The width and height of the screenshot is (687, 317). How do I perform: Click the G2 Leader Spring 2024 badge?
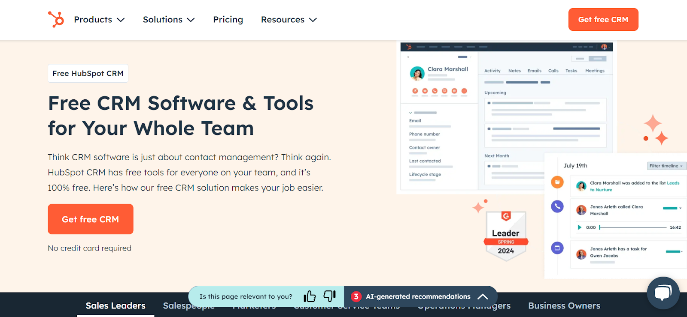point(506,236)
